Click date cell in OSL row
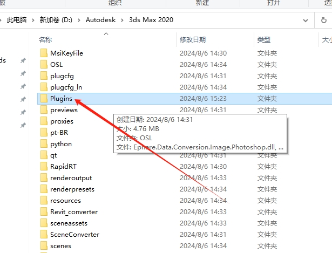 tap(204, 65)
